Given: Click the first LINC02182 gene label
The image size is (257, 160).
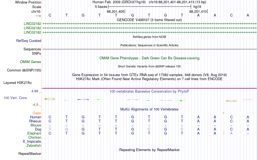Looking at the screenshot, I should click(x=32, y=24).
